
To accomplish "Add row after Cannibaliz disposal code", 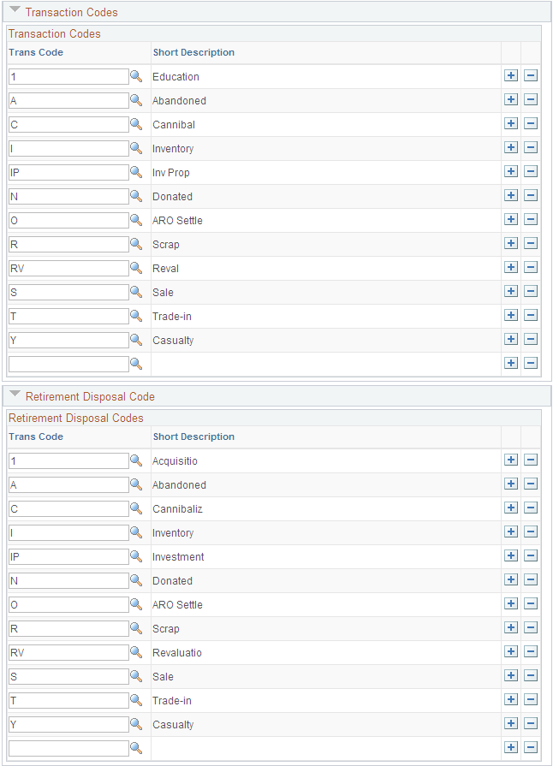I will click(x=511, y=508).
